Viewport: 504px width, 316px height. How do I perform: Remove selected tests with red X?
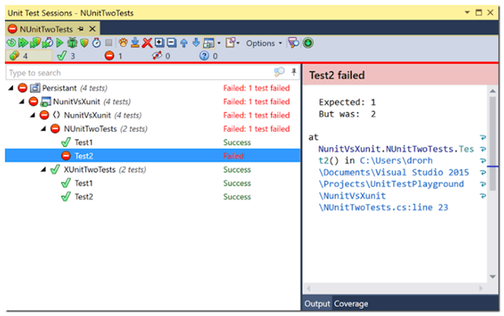[147, 43]
